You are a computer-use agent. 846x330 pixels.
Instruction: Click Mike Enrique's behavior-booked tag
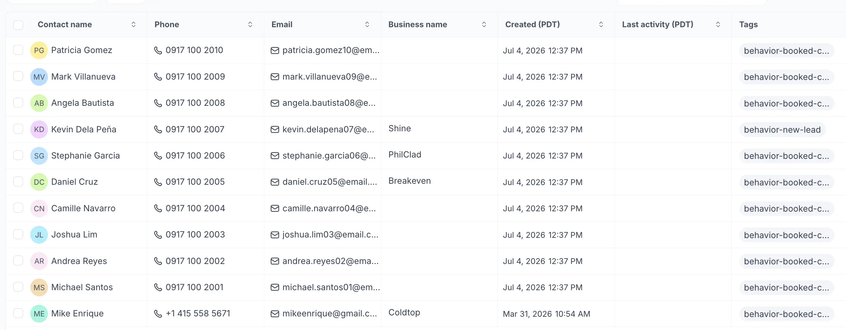[786, 314]
